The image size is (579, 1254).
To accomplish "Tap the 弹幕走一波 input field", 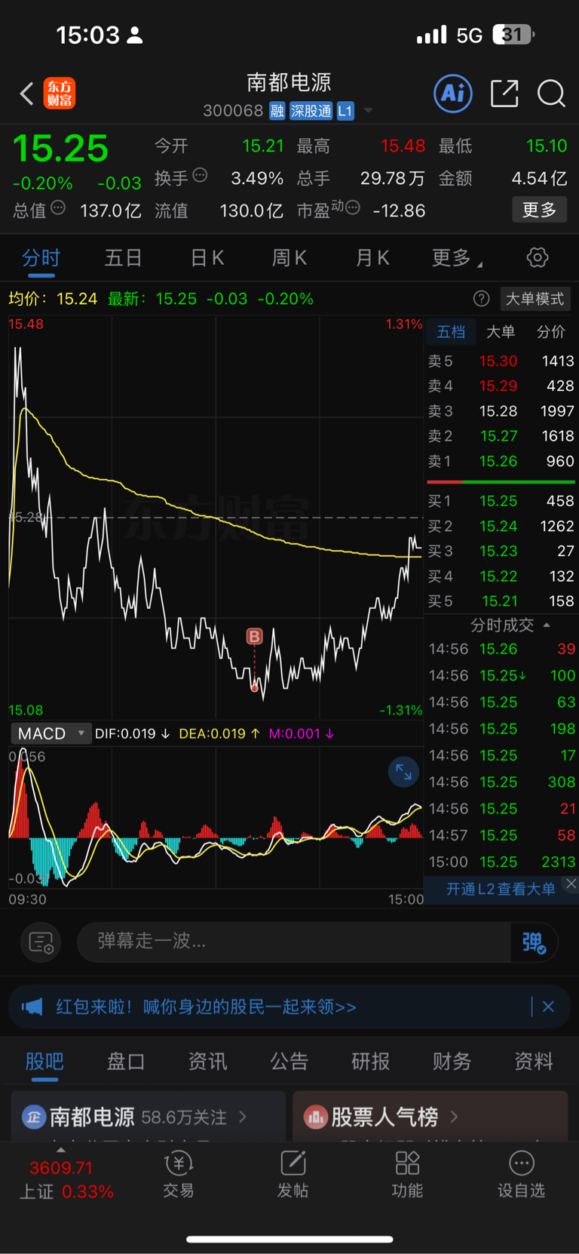I will click(294, 942).
